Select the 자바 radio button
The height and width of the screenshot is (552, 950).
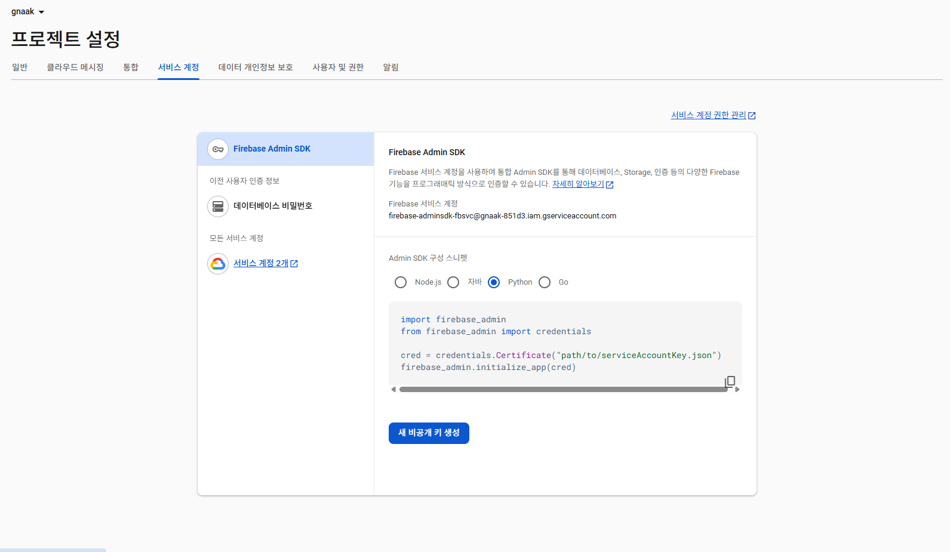click(x=453, y=282)
